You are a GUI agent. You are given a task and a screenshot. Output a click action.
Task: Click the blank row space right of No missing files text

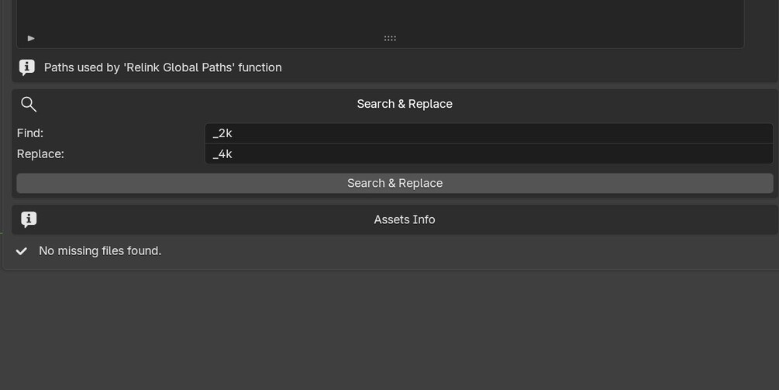click(470, 251)
